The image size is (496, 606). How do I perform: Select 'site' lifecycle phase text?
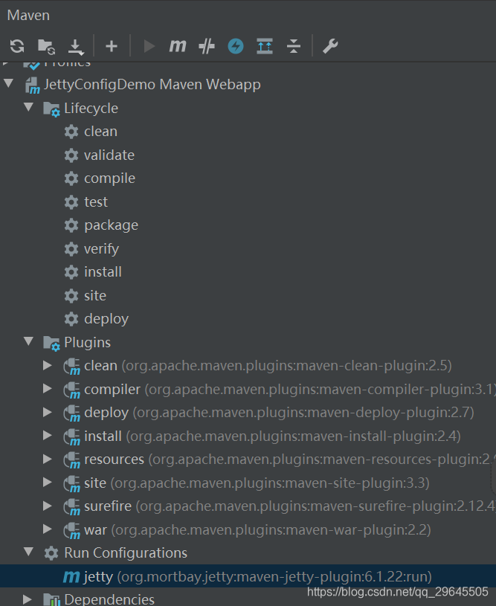point(95,295)
